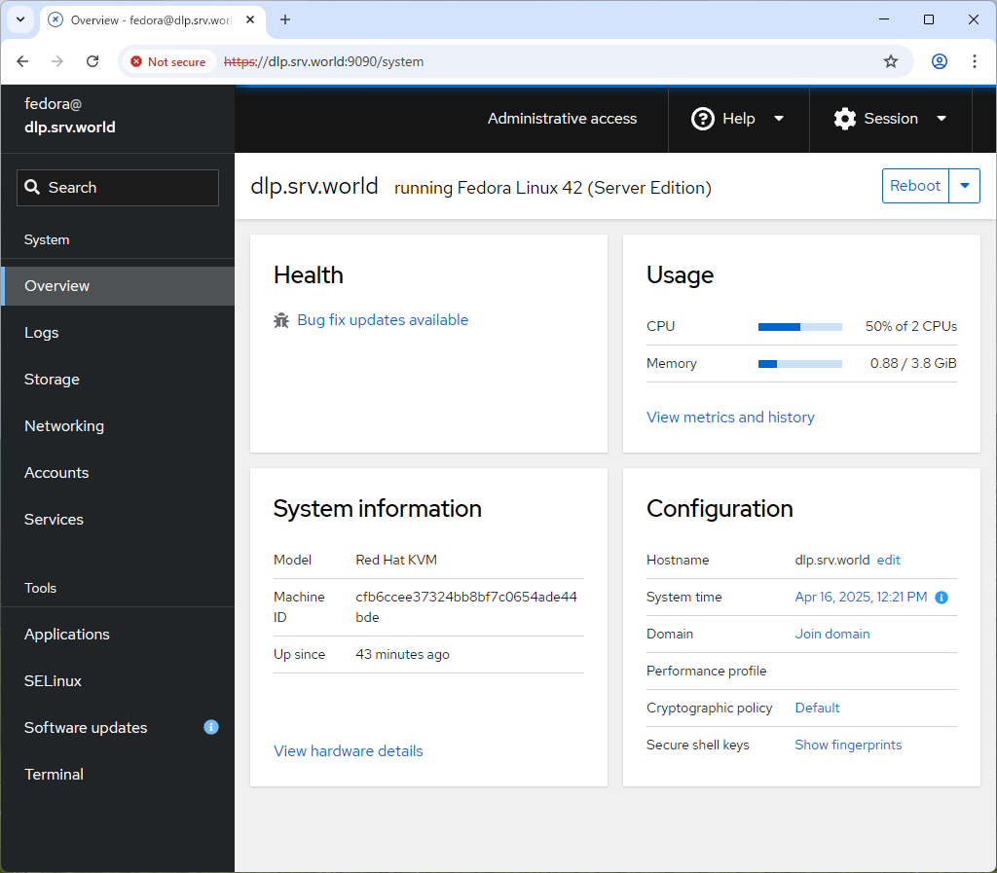Click the browser address bar URL

point(323,61)
